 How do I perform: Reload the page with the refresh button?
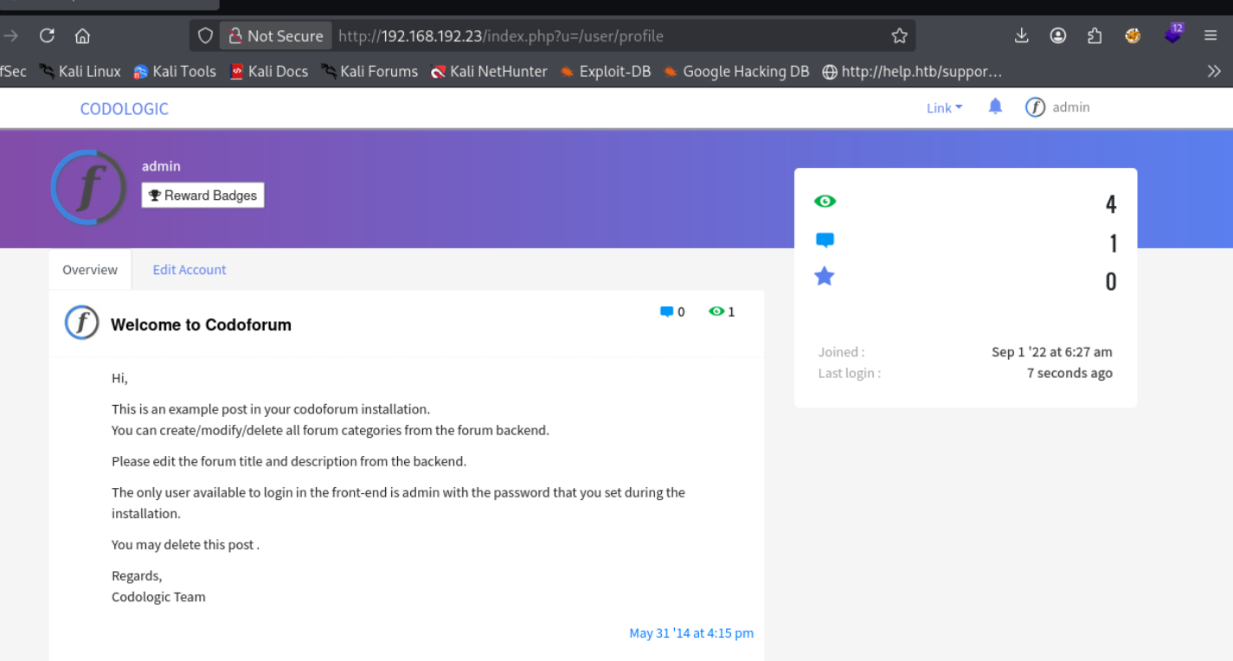(47, 35)
